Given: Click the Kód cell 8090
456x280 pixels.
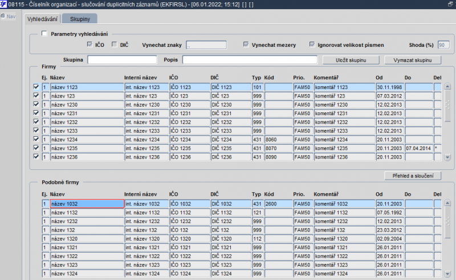Looking at the screenshot, I should click(278, 157).
